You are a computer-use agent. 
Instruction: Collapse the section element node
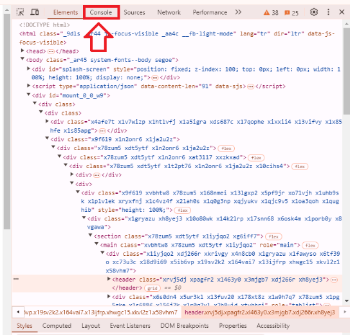[90, 235]
